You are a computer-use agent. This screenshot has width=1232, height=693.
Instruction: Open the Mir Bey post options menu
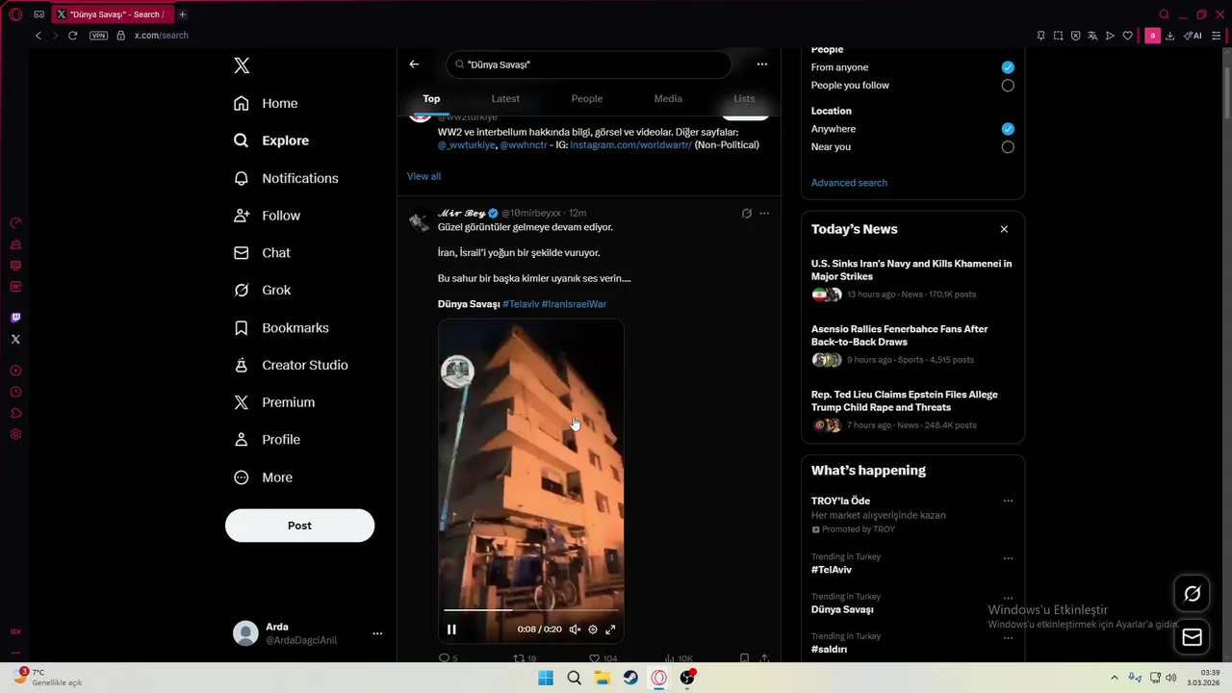click(764, 213)
